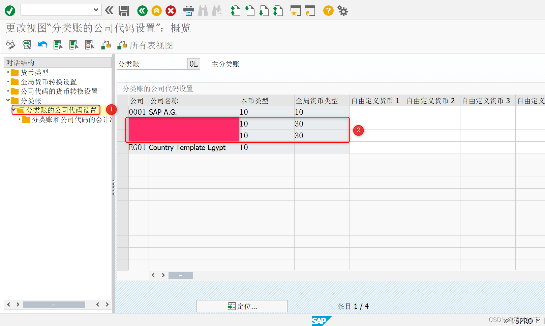Go to Next Page icon
The width and height of the screenshot is (545, 326).
(264, 11)
